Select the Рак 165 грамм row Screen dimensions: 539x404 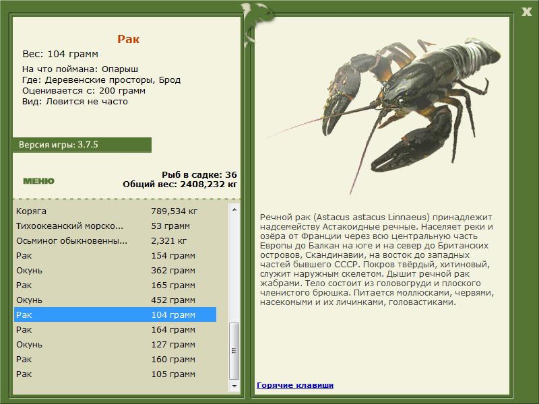coord(115,285)
